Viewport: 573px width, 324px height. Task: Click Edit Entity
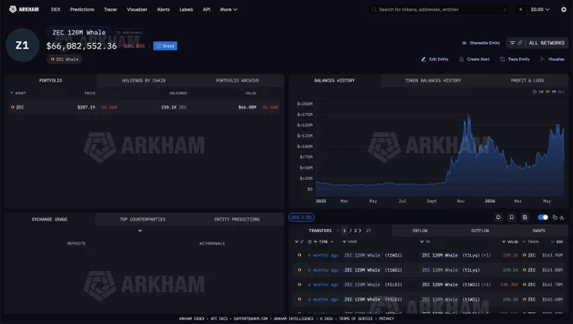pos(435,59)
